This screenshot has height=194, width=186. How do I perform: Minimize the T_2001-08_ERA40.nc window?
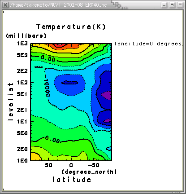click(x=164, y=5)
